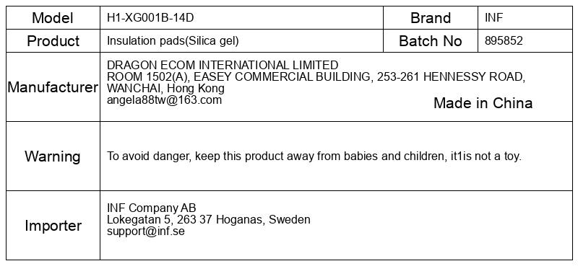
Task: Click the Warning label cell
Action: click(x=53, y=156)
